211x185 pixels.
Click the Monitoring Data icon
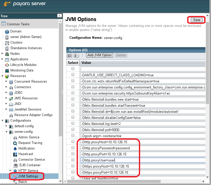click(x=7, y=71)
